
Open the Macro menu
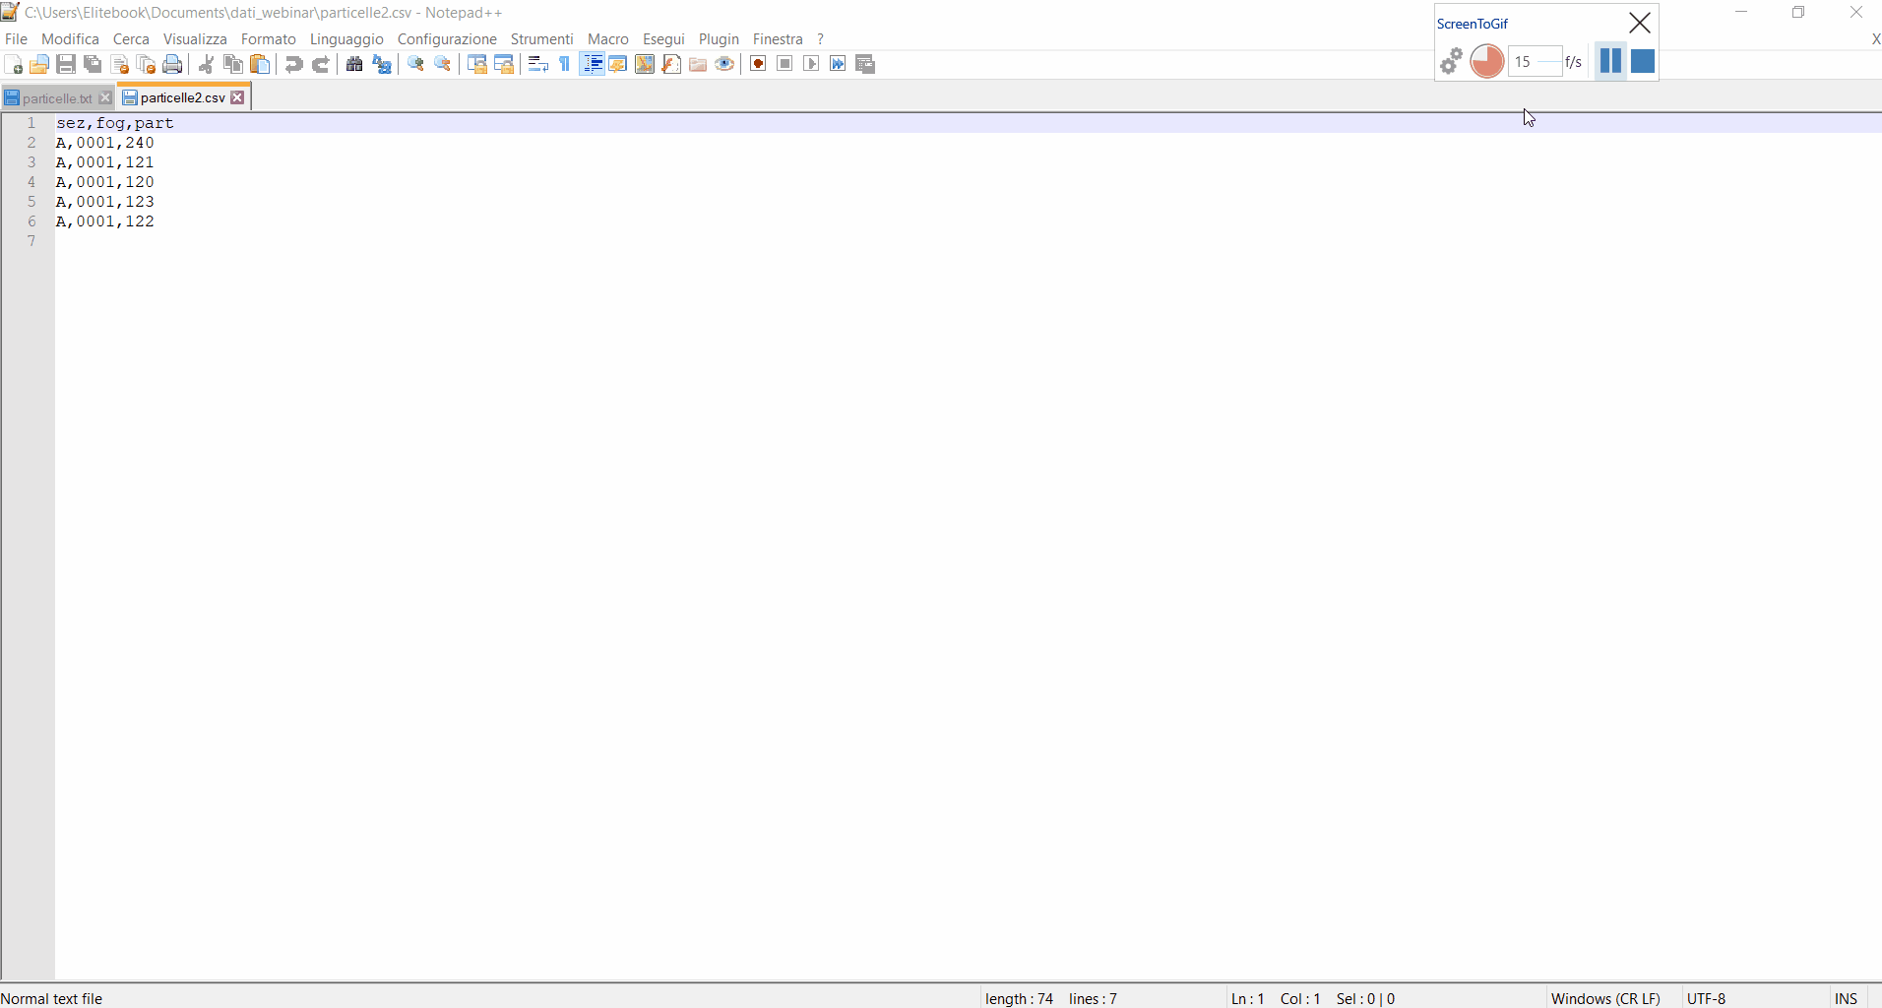click(x=608, y=39)
